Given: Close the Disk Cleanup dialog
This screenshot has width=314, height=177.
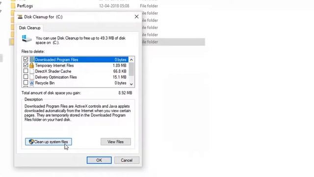Looking at the screenshot, I should pos(136,17).
